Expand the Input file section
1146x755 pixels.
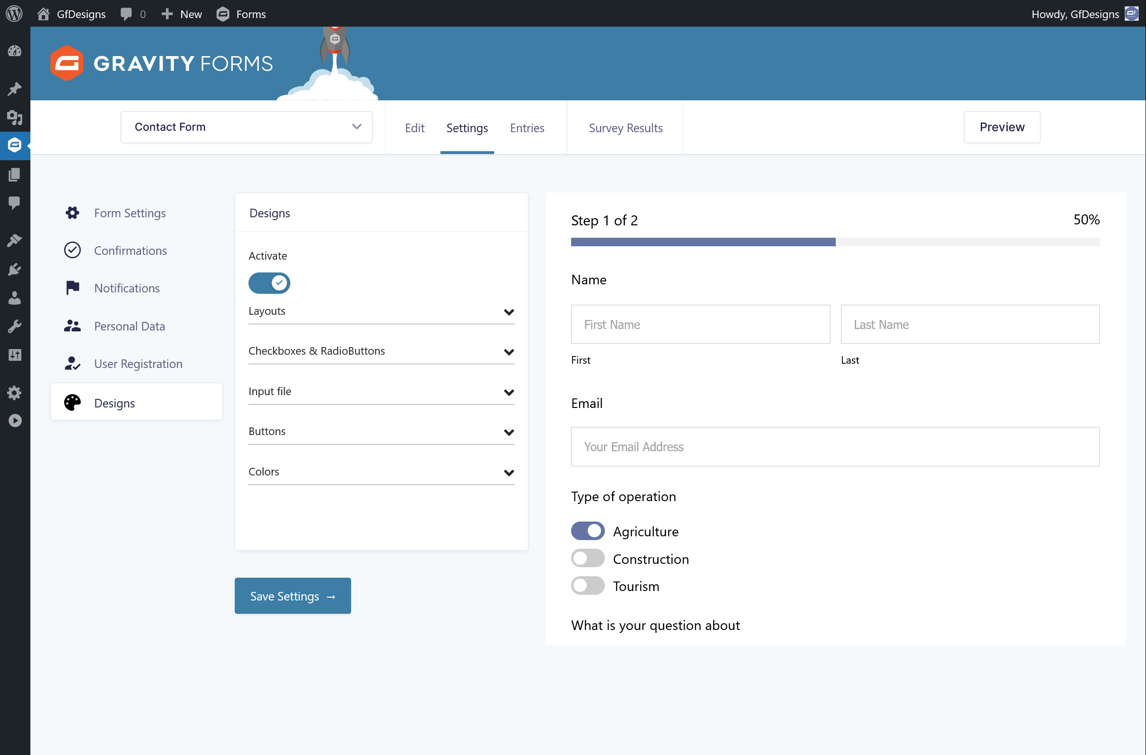(382, 392)
